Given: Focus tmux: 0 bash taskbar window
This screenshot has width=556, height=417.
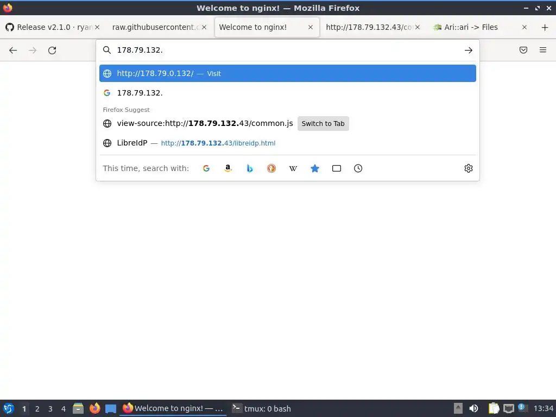Looking at the screenshot, I should click(x=262, y=408).
